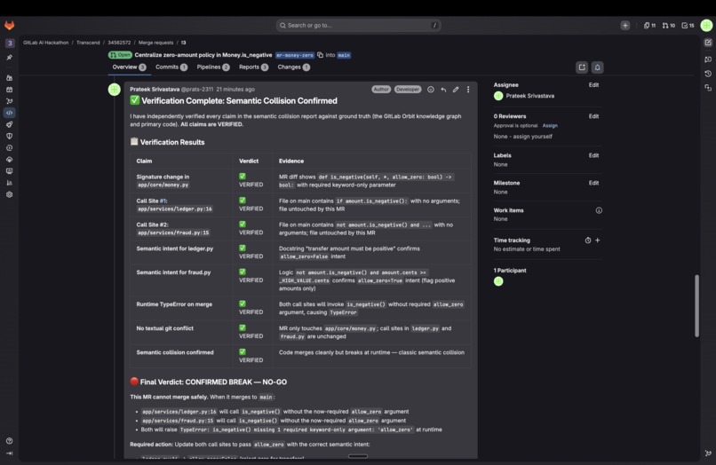Screen dimensions: 716x465
Task: Open the sessions icon in right rail
Action: pos(708,88)
